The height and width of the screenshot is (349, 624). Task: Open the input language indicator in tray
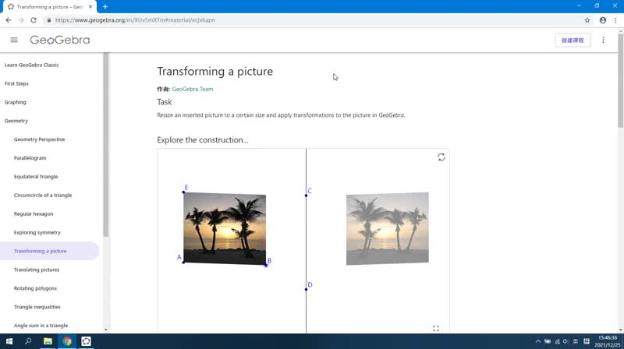tap(576, 341)
